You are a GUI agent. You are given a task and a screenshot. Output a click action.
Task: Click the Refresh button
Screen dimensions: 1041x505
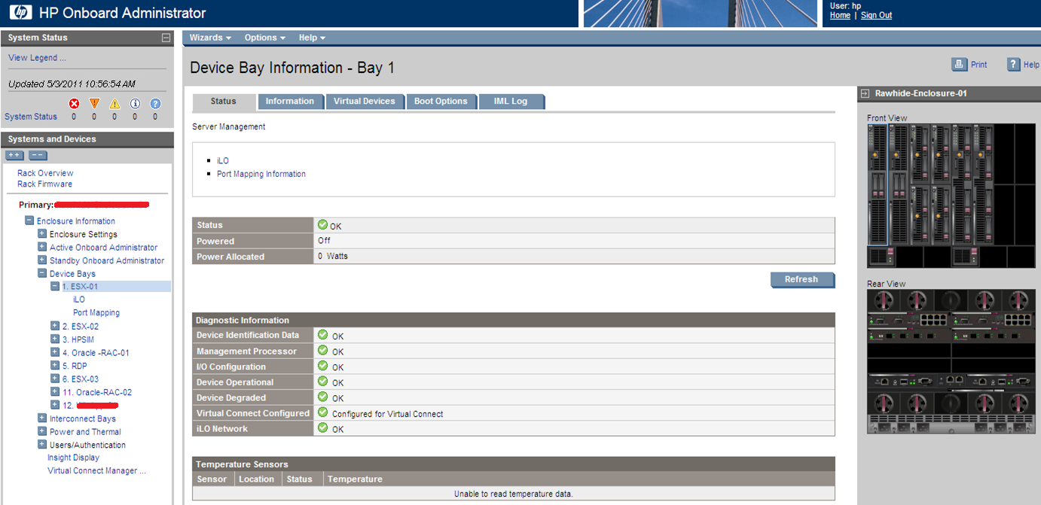click(801, 279)
